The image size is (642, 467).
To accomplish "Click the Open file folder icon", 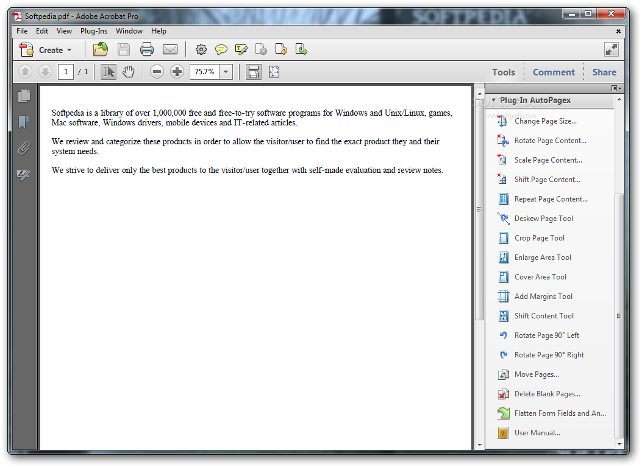I will click(101, 49).
